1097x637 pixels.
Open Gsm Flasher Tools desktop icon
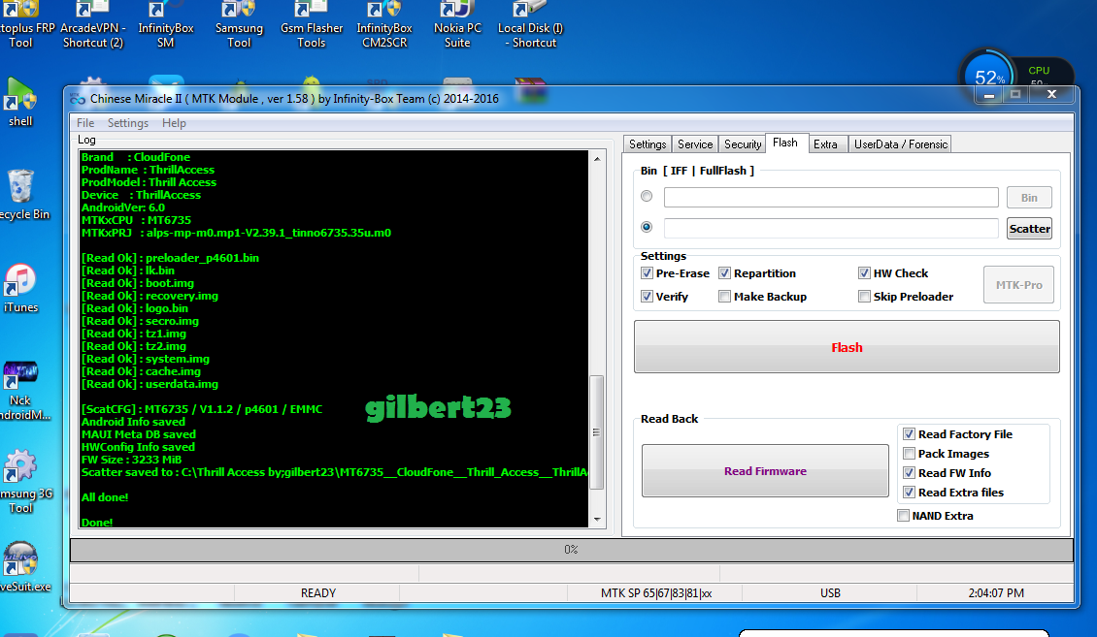pyautogui.click(x=312, y=25)
